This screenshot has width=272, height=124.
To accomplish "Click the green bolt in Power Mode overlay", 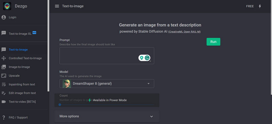I will pyautogui.click(x=90, y=100).
